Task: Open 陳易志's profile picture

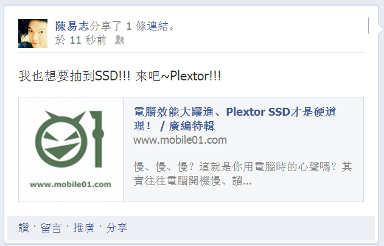Action: [x=33, y=33]
